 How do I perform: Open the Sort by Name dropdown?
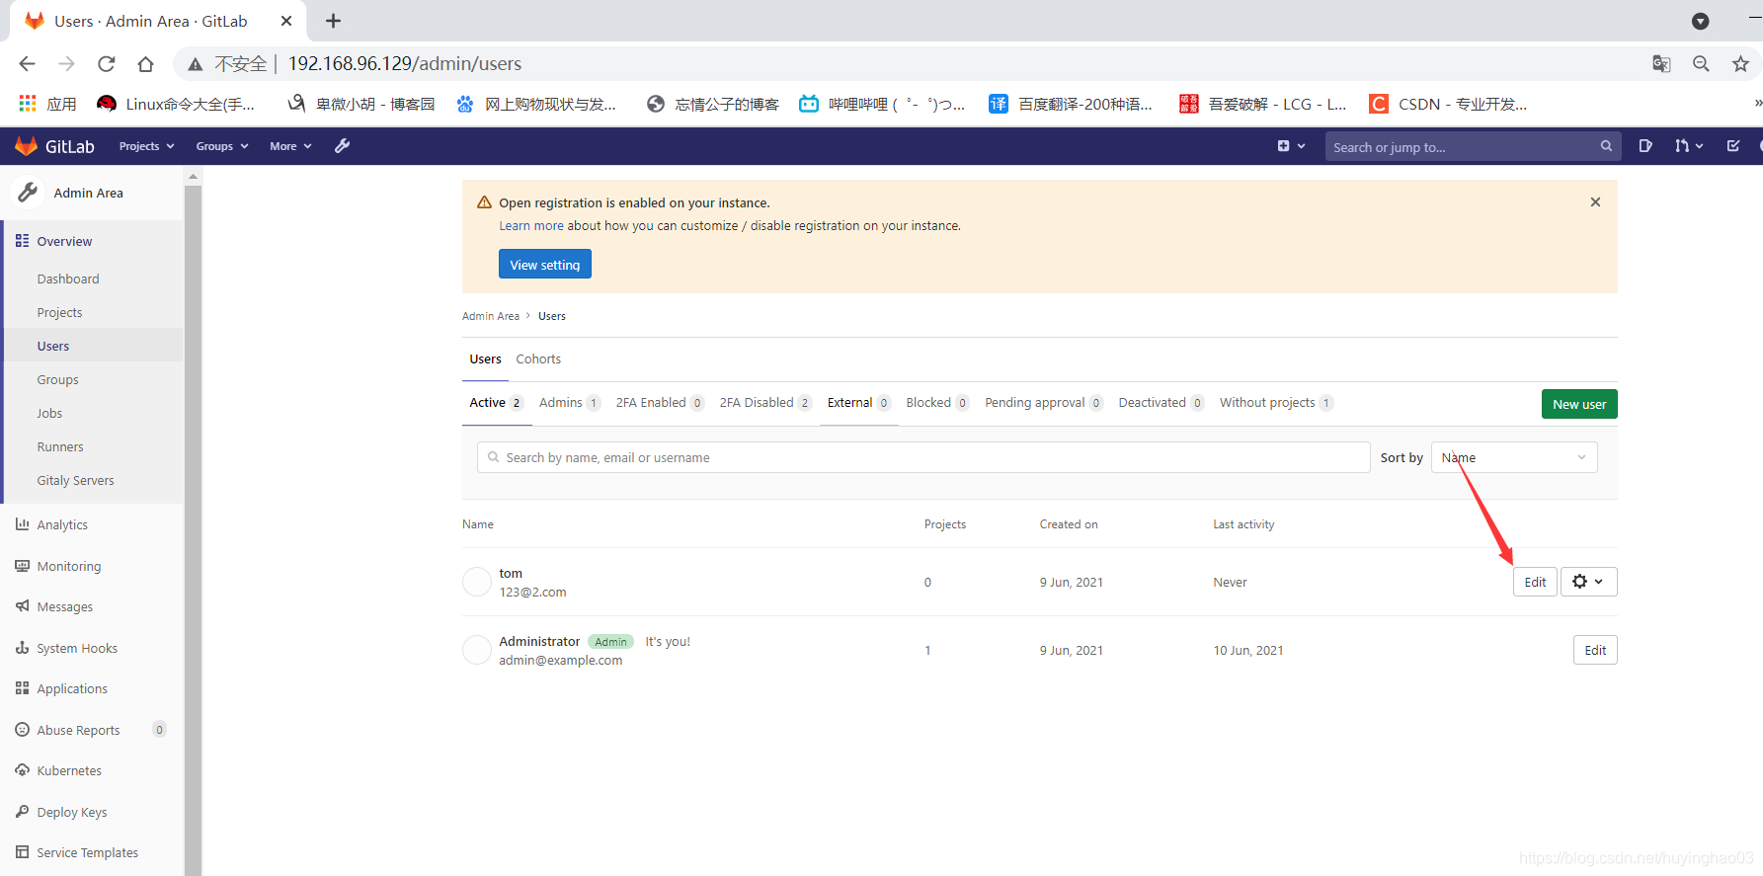tap(1514, 457)
